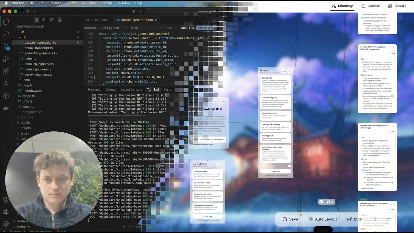Switch to the Mindmap tab
The width and height of the screenshot is (414, 233).
point(342,6)
